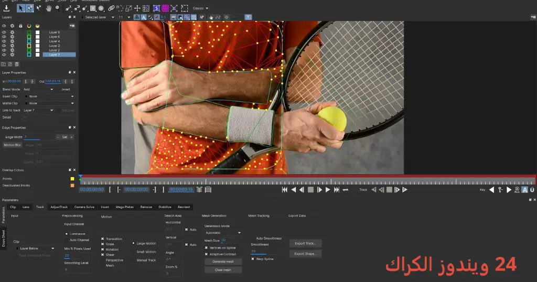537x282 pixels.
Task: Open the Mega Plates tab
Action: coord(125,207)
